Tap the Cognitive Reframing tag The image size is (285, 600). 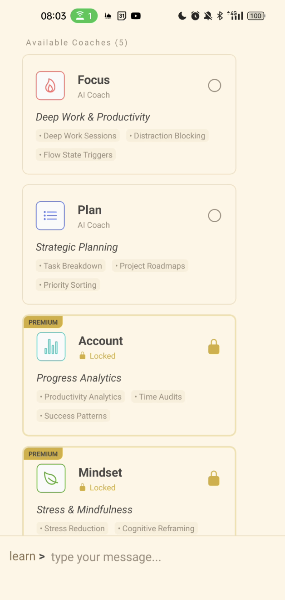(156, 529)
